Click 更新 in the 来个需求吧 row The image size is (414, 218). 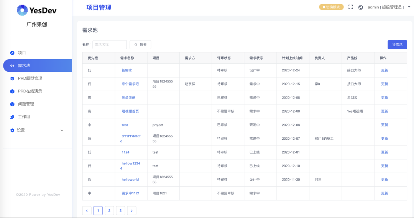pyautogui.click(x=384, y=84)
